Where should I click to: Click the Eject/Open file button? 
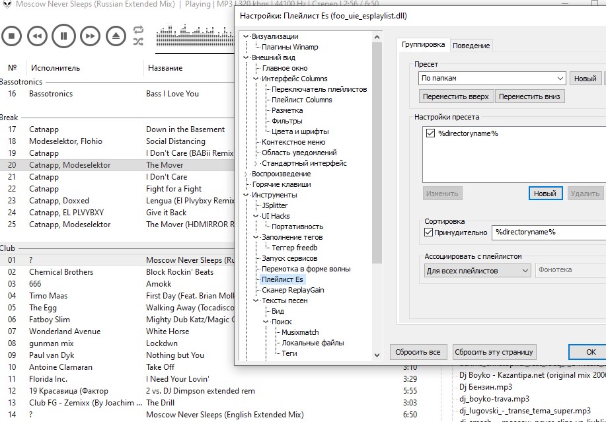pos(116,36)
